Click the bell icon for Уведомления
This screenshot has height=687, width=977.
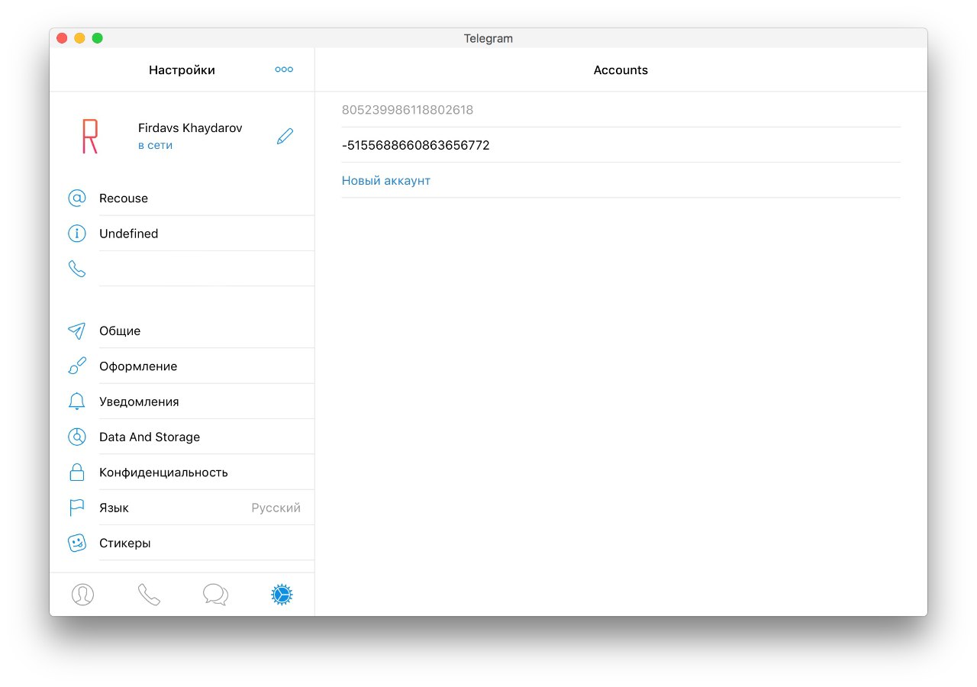click(x=77, y=402)
